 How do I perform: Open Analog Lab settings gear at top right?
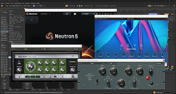coord(167,19)
